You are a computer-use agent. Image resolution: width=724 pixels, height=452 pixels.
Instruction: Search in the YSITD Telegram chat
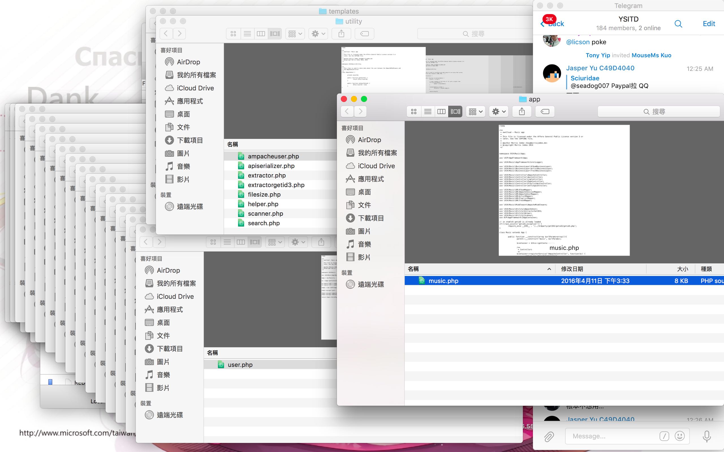coord(678,24)
